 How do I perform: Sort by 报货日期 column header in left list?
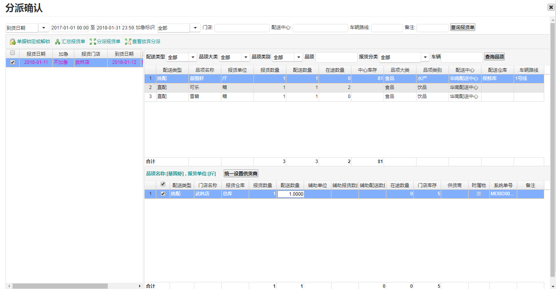click(36, 54)
